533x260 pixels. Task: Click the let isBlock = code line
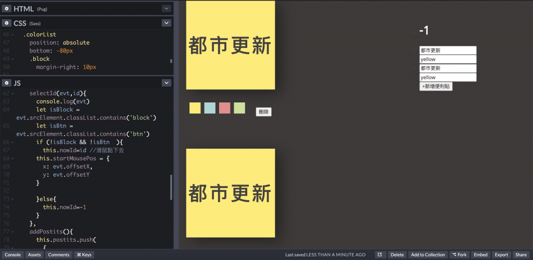pyautogui.click(x=58, y=110)
